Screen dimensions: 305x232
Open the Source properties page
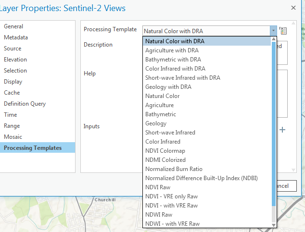click(38, 49)
